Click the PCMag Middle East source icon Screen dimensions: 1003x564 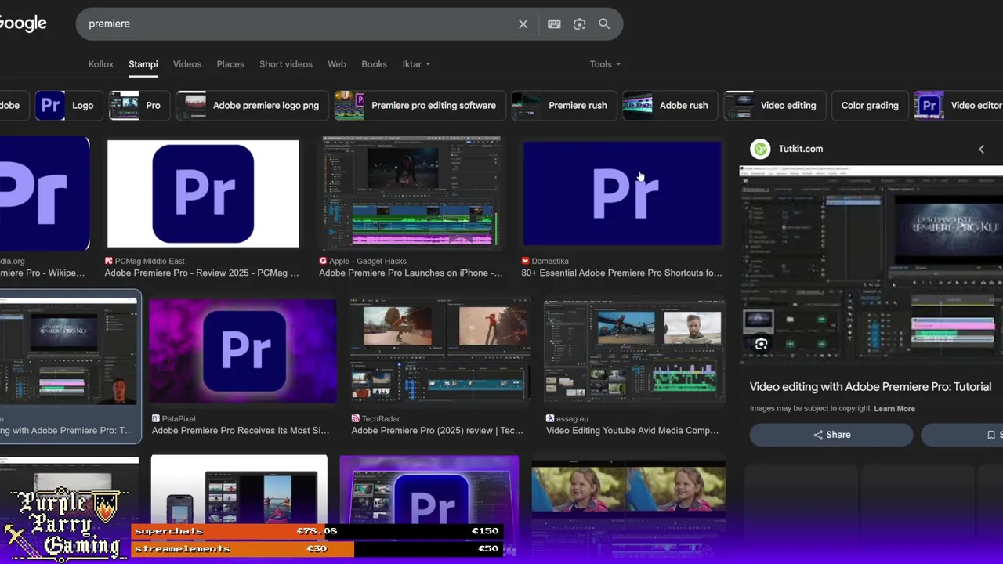[x=109, y=261]
